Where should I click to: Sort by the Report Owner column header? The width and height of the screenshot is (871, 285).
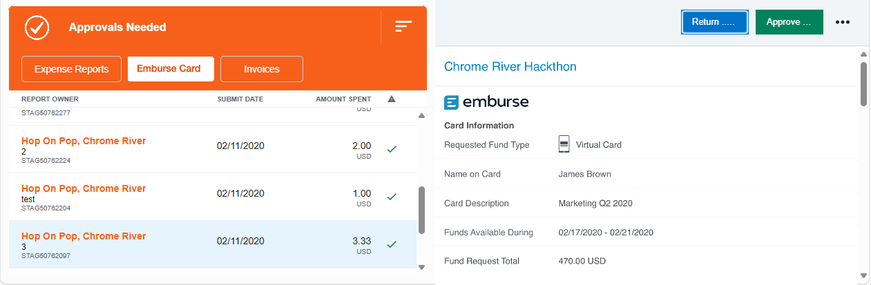click(50, 99)
